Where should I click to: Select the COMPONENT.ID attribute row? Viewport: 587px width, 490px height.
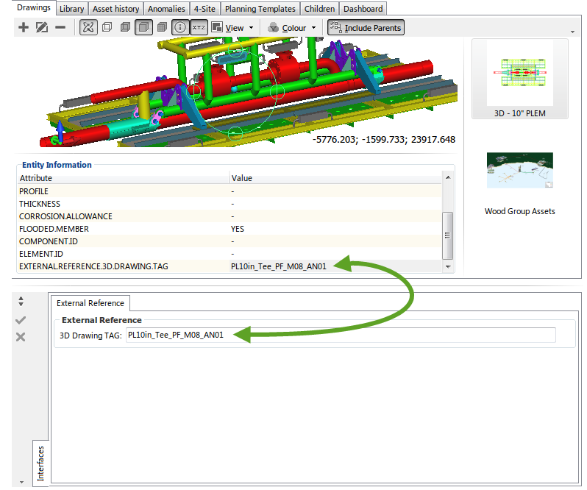(x=230, y=241)
